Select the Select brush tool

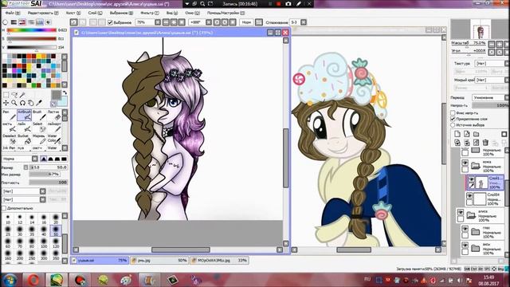click(x=39, y=128)
